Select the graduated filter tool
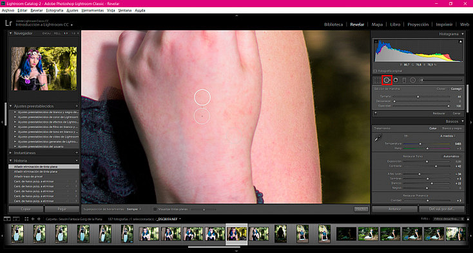 404,80
